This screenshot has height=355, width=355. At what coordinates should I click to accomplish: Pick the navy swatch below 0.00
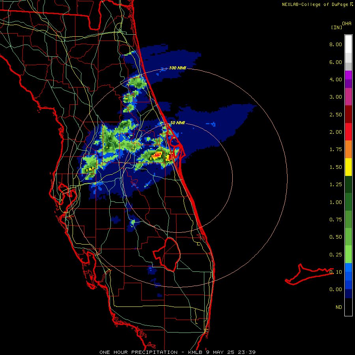click(x=348, y=294)
